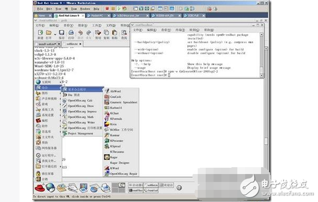Click the yellow VMware suspend button

click(x=113, y=9)
